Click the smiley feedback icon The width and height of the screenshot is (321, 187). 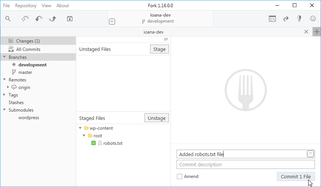(x=313, y=18)
